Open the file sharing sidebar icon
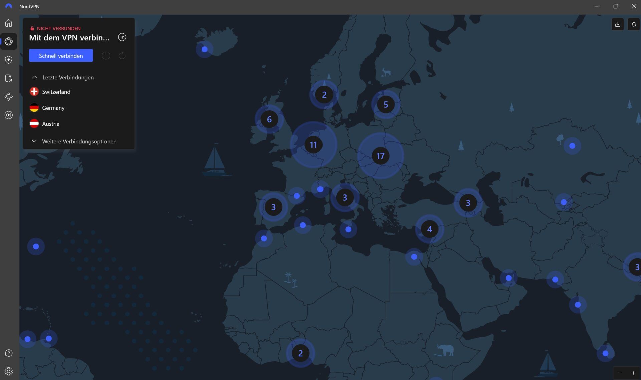This screenshot has width=641, height=380. (x=9, y=78)
